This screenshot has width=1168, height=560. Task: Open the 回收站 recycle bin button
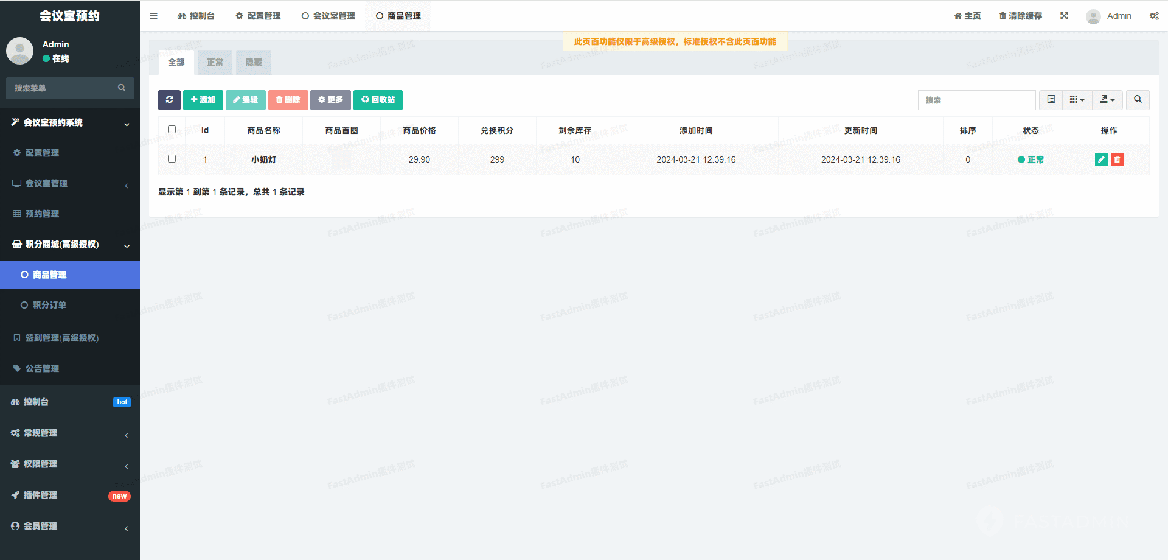pyautogui.click(x=378, y=100)
